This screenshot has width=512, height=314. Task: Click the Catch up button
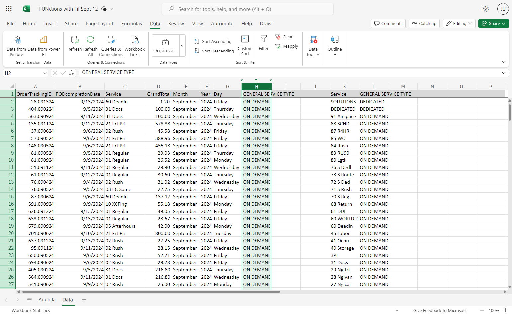click(x=424, y=23)
